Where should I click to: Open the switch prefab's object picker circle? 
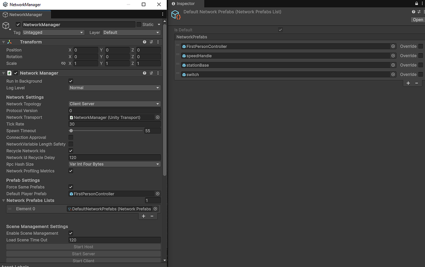click(393, 74)
